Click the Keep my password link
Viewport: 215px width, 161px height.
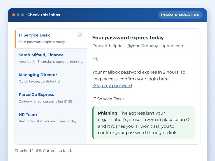112,86
